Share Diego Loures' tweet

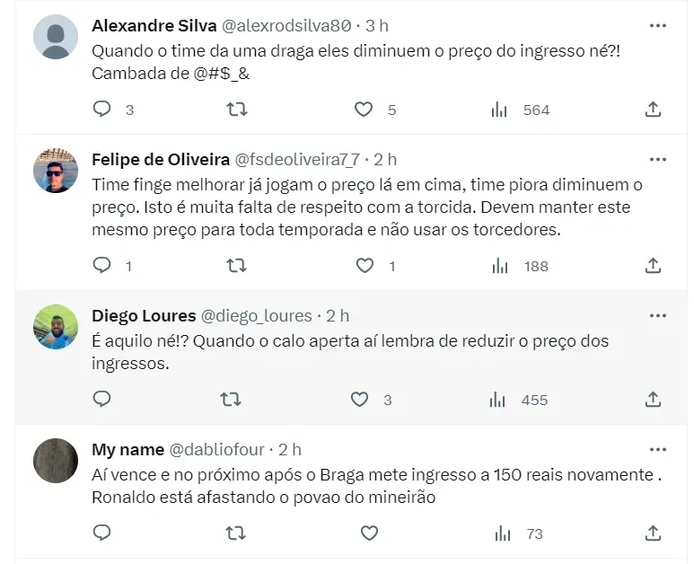[654, 399]
